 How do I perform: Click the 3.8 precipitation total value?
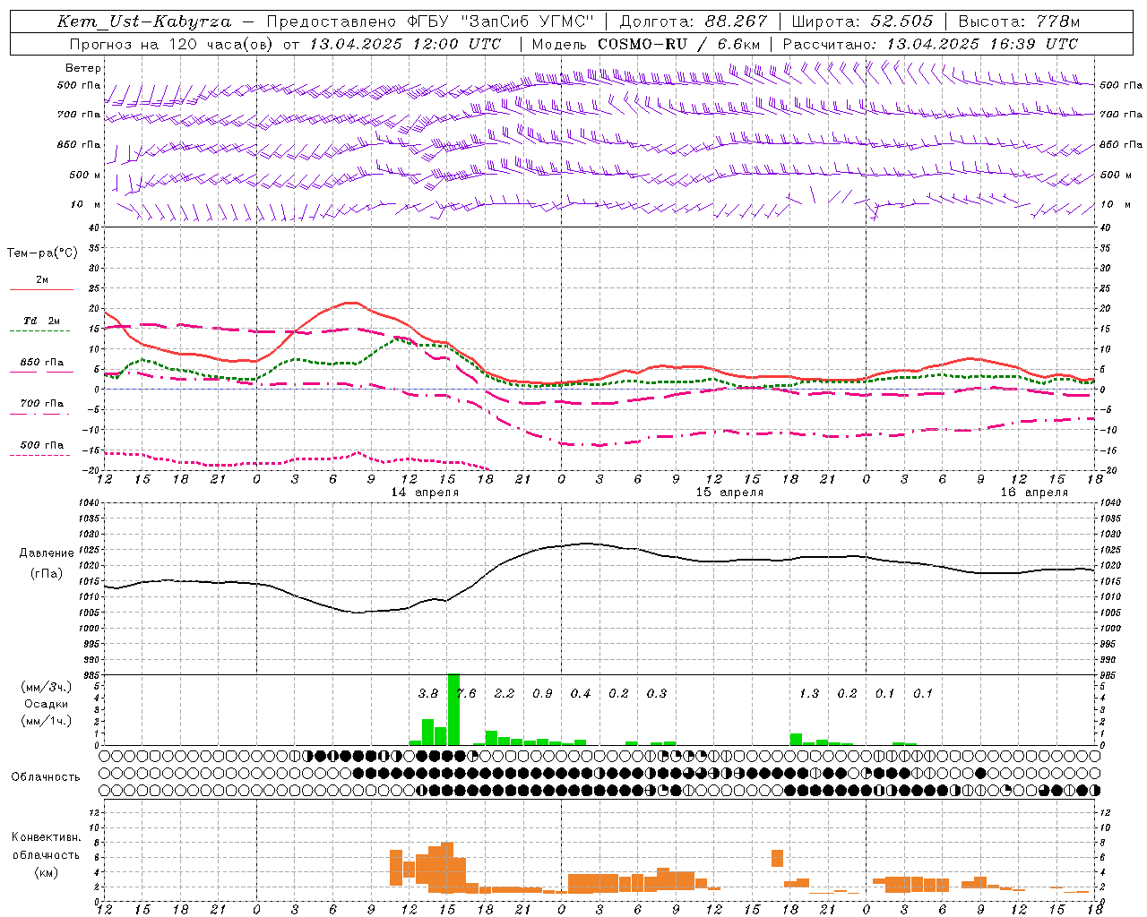click(x=428, y=693)
